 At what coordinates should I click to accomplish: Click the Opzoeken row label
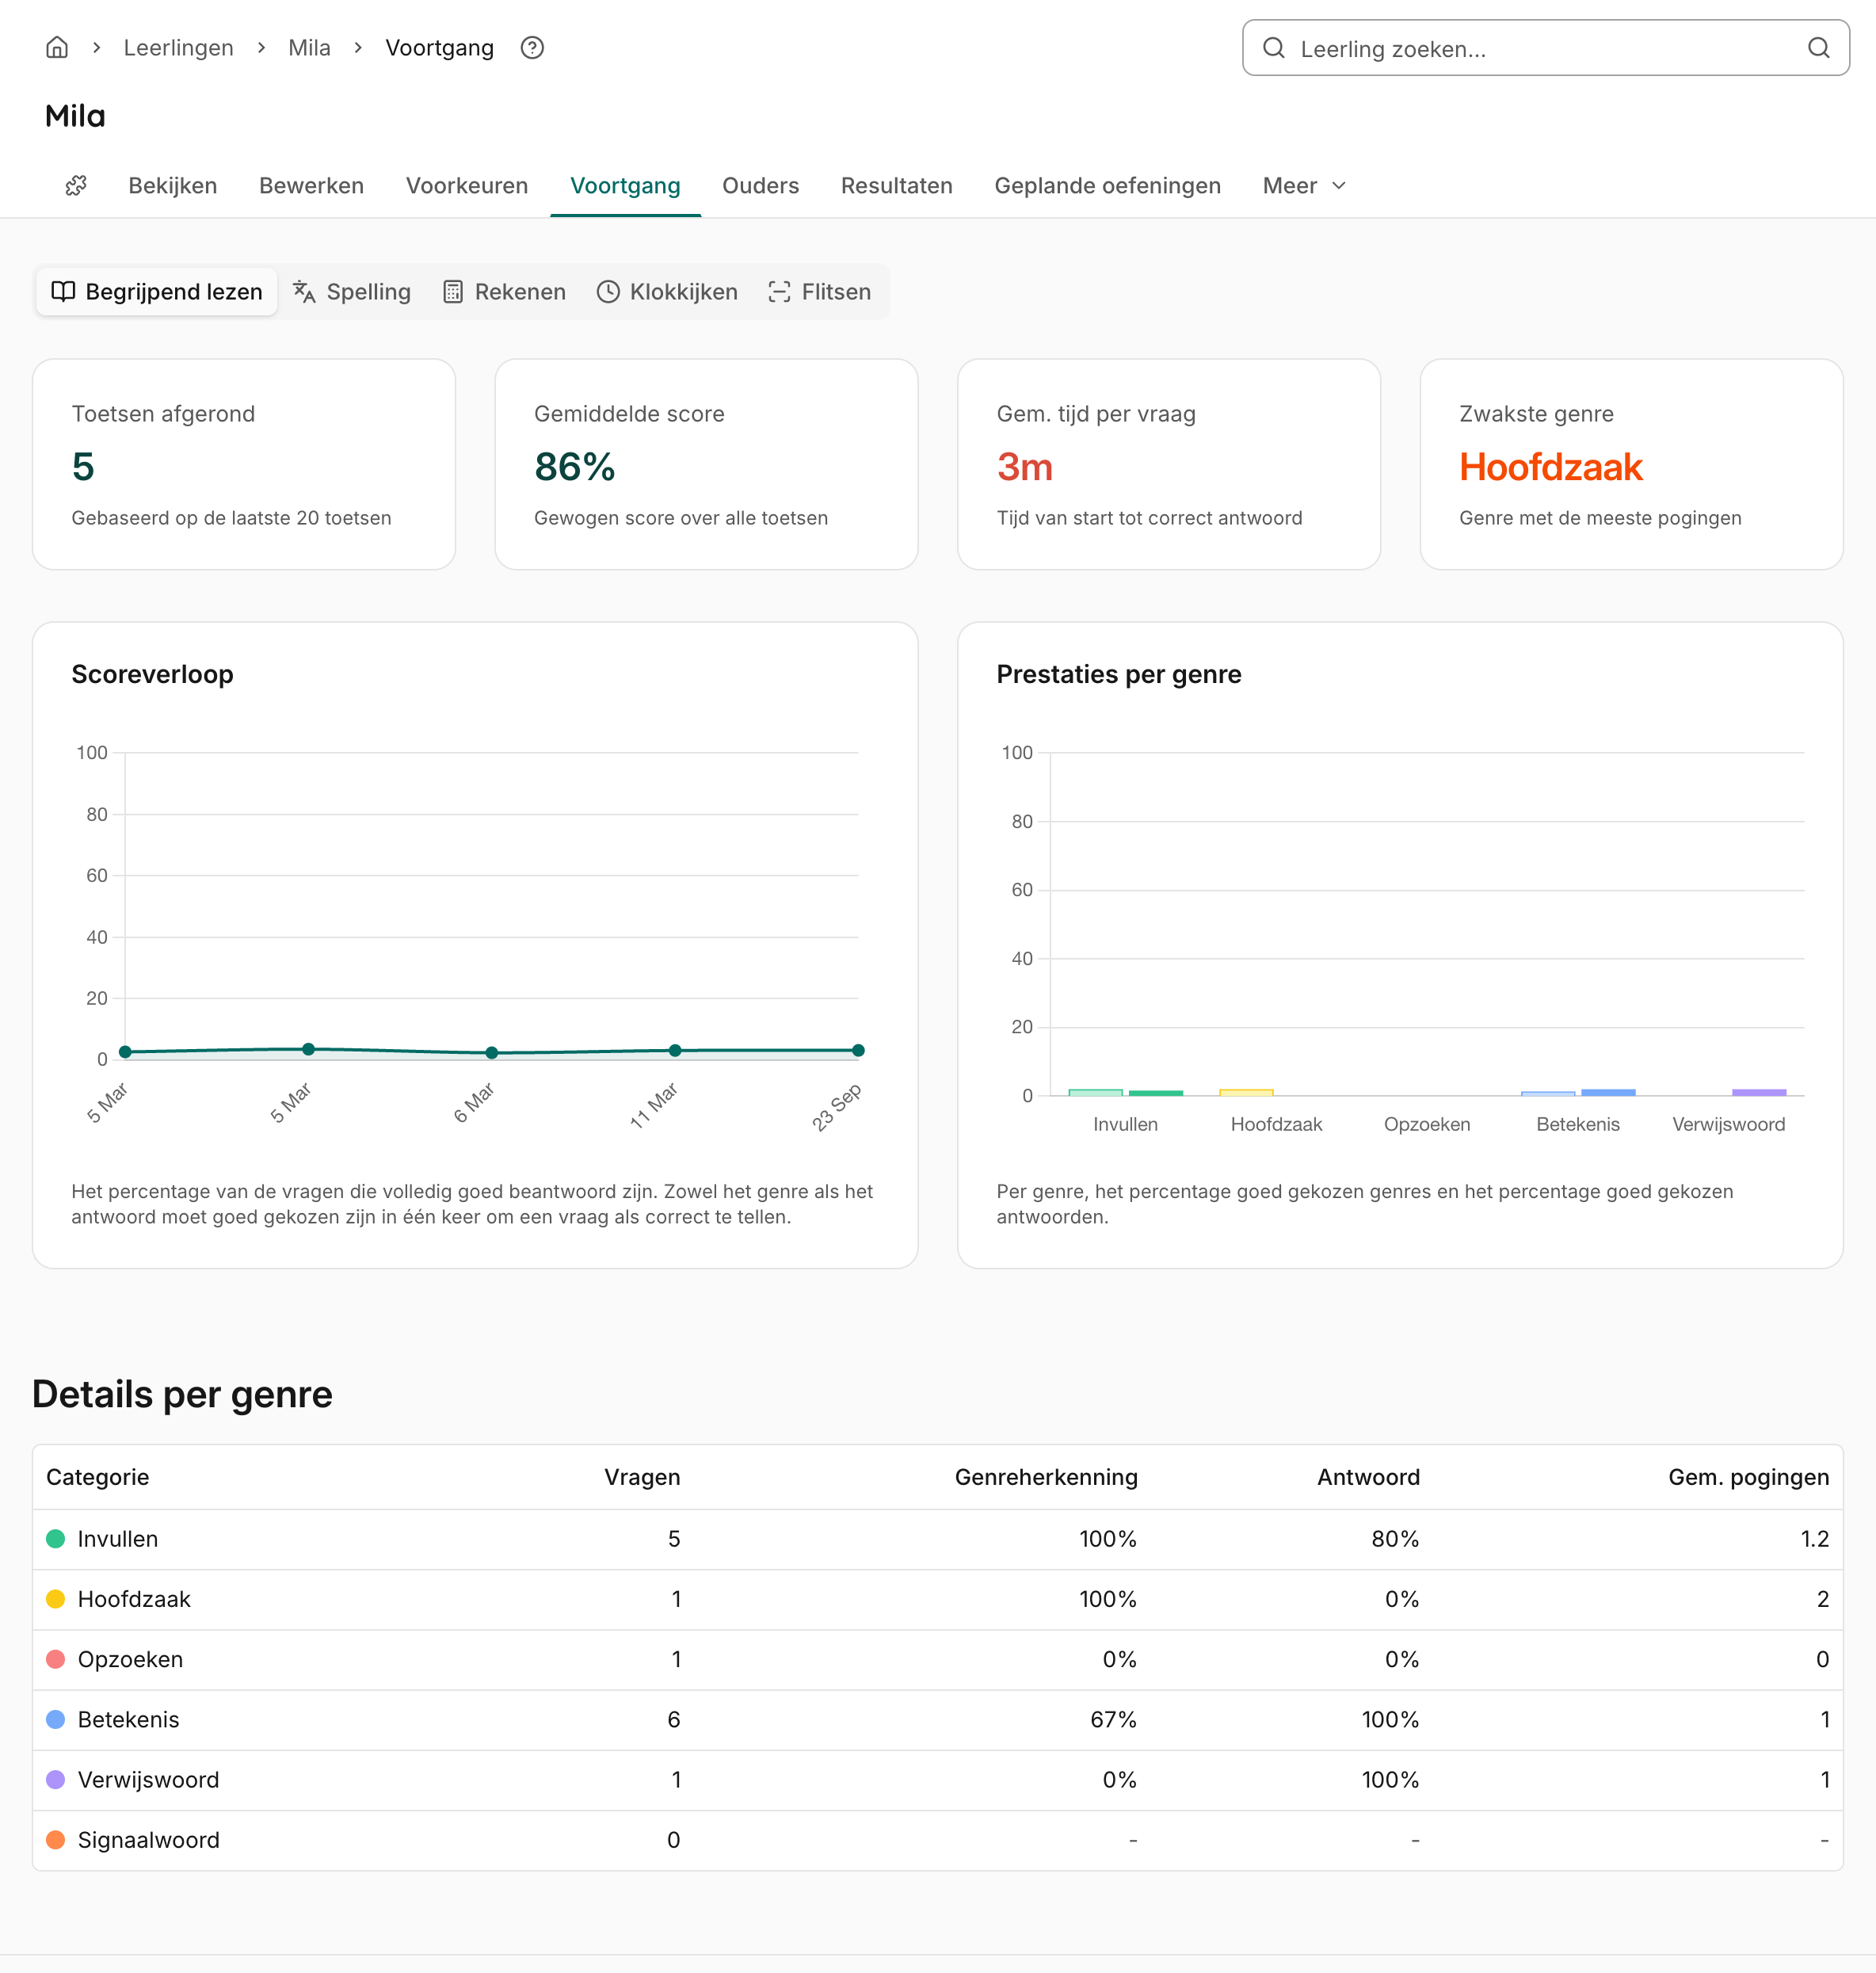[130, 1659]
